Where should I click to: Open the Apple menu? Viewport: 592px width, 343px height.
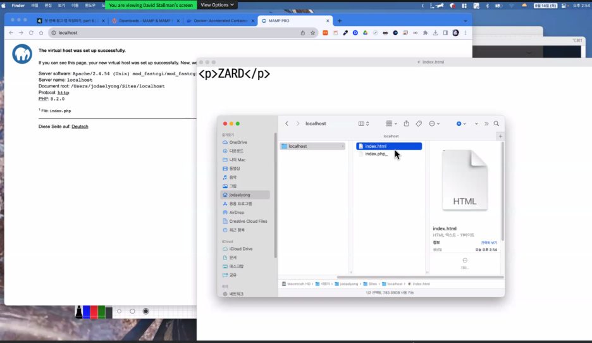pos(4,5)
